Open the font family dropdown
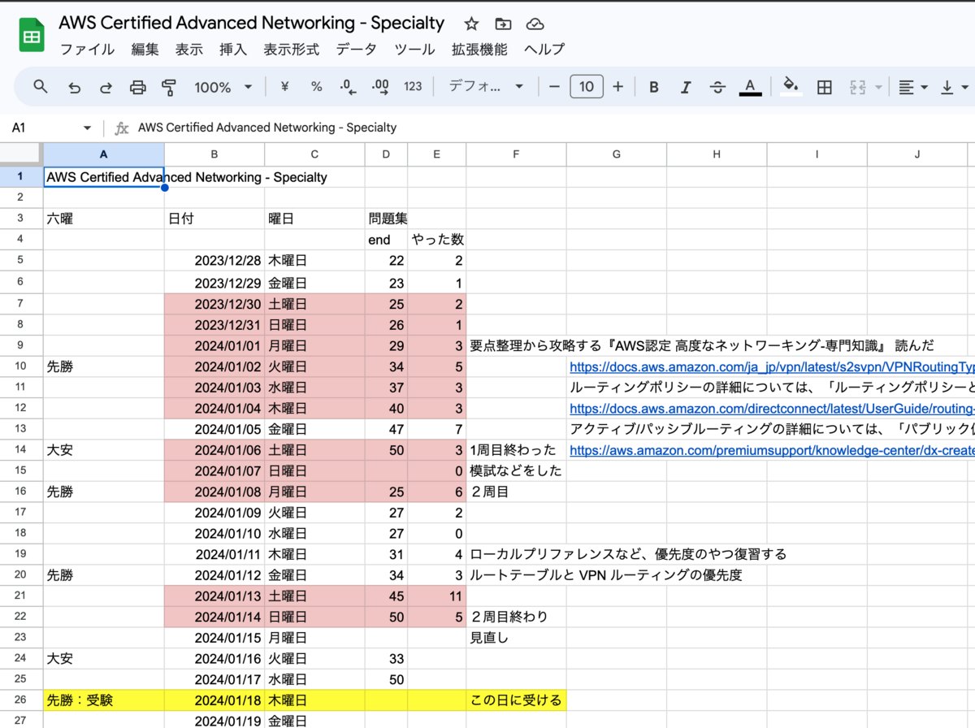Image resolution: width=975 pixels, height=728 pixels. coord(487,87)
